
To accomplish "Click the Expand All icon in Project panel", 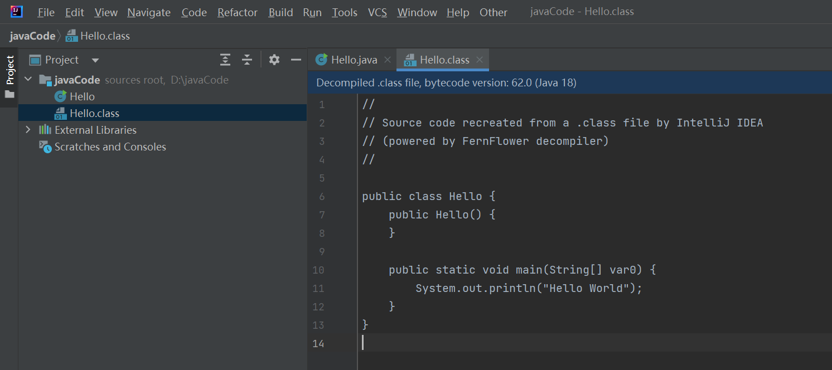I will pyautogui.click(x=225, y=60).
